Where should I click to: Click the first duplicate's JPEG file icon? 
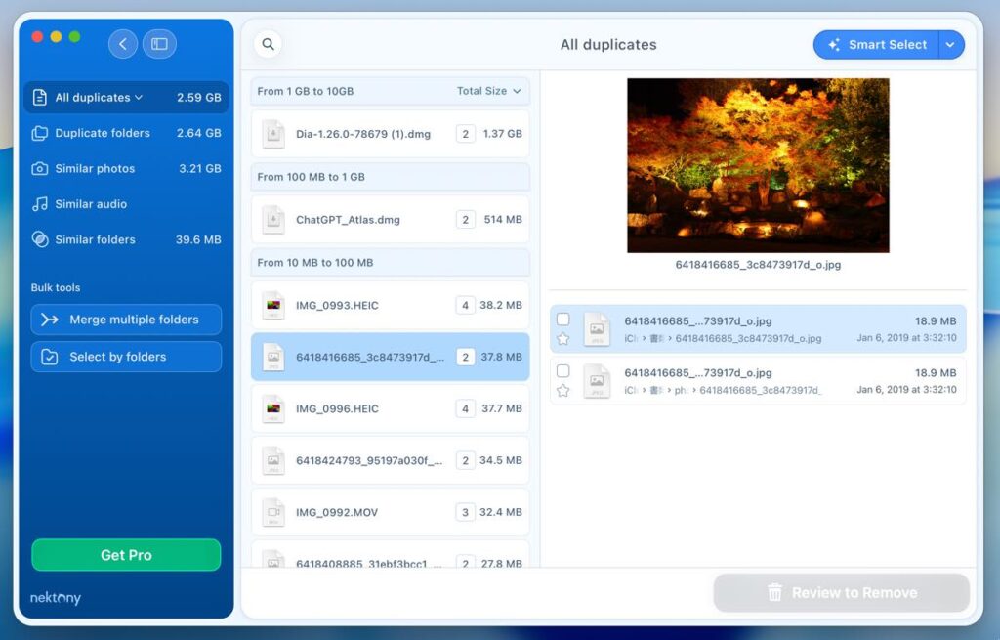click(x=597, y=329)
